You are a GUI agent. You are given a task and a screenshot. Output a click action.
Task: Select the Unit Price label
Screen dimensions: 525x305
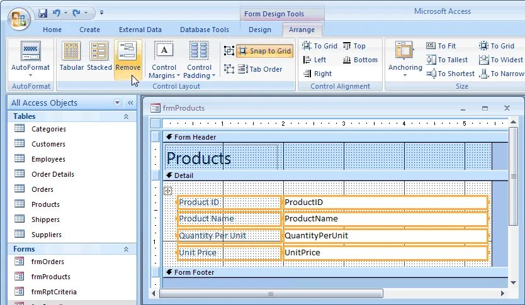[229, 253]
